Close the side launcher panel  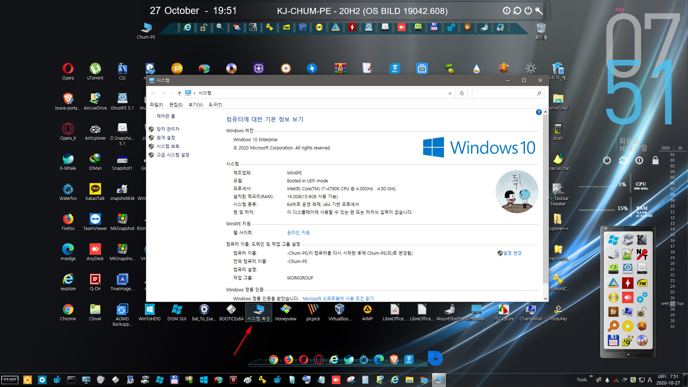606,228
